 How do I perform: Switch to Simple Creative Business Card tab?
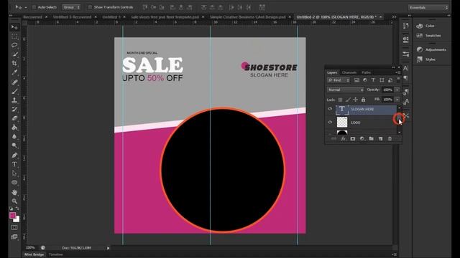click(247, 17)
